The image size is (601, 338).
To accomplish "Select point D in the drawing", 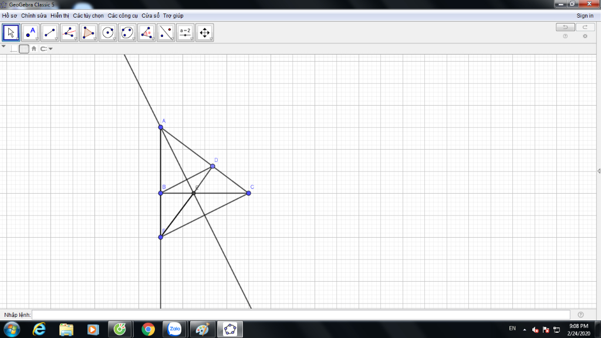I will click(x=212, y=166).
